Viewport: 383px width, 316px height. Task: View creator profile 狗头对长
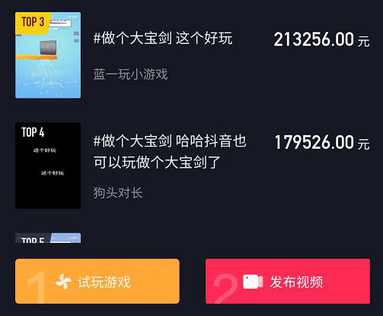click(x=118, y=193)
